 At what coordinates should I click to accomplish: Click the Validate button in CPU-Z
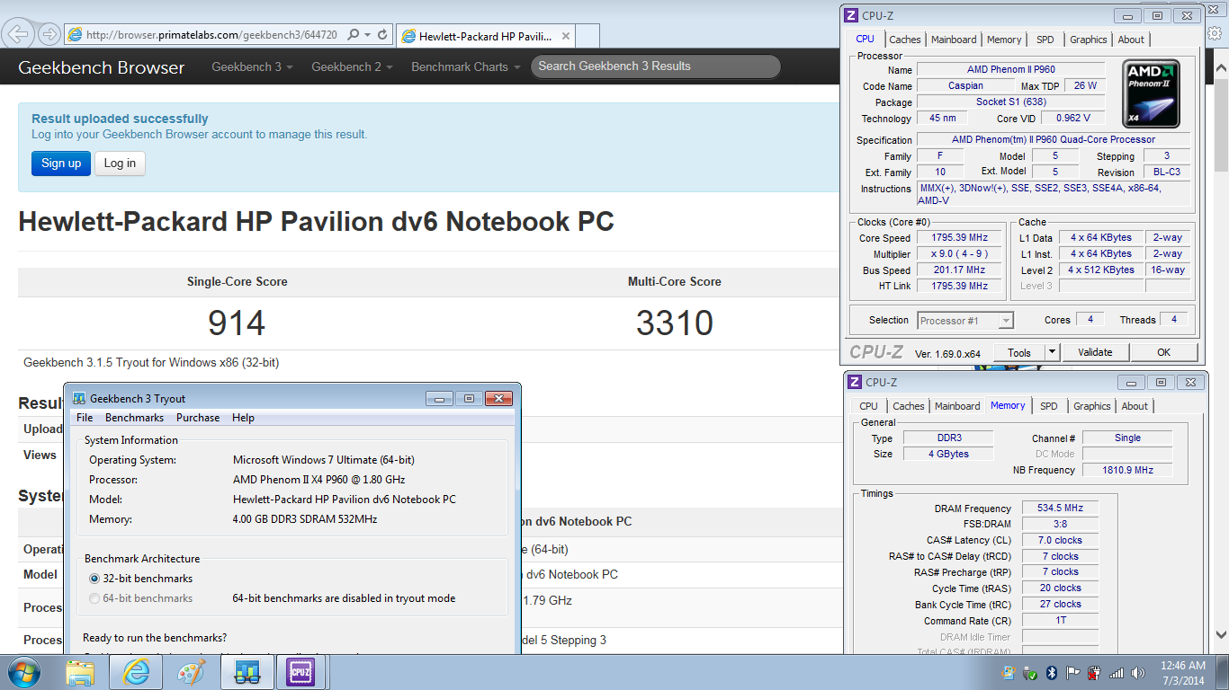click(1095, 352)
